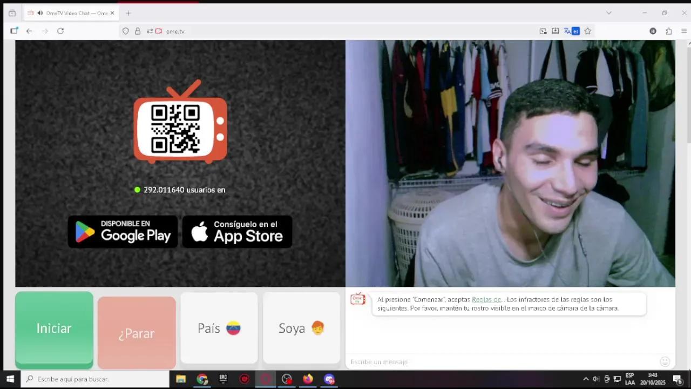Toggle the browser sidebar icon
The image size is (691, 389).
click(x=14, y=31)
